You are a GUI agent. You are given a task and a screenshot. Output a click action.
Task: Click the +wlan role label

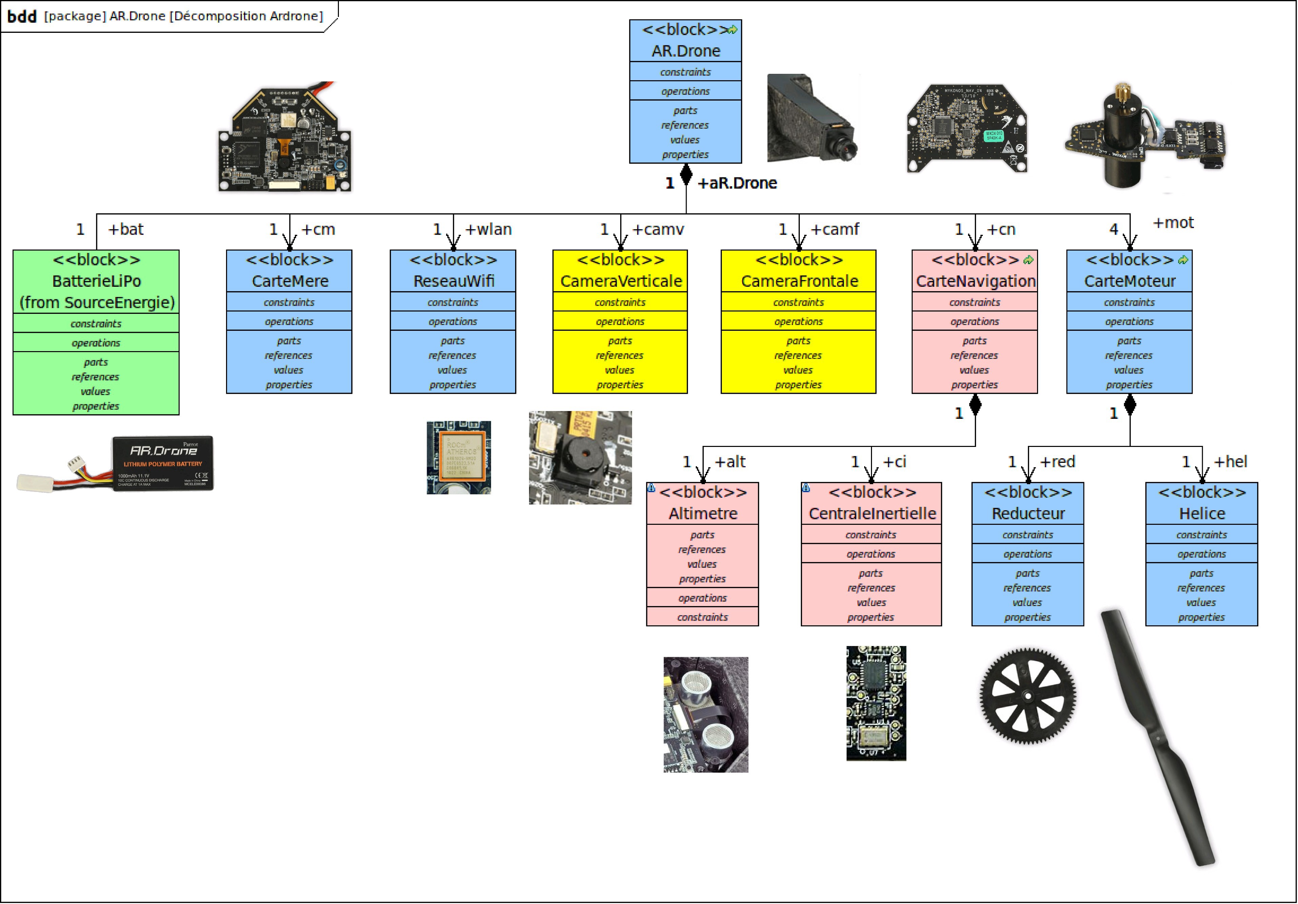point(488,229)
